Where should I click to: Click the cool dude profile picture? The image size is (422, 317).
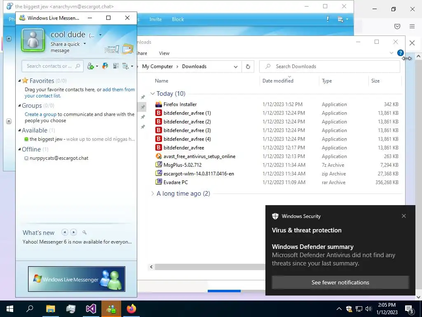[x=33, y=40]
